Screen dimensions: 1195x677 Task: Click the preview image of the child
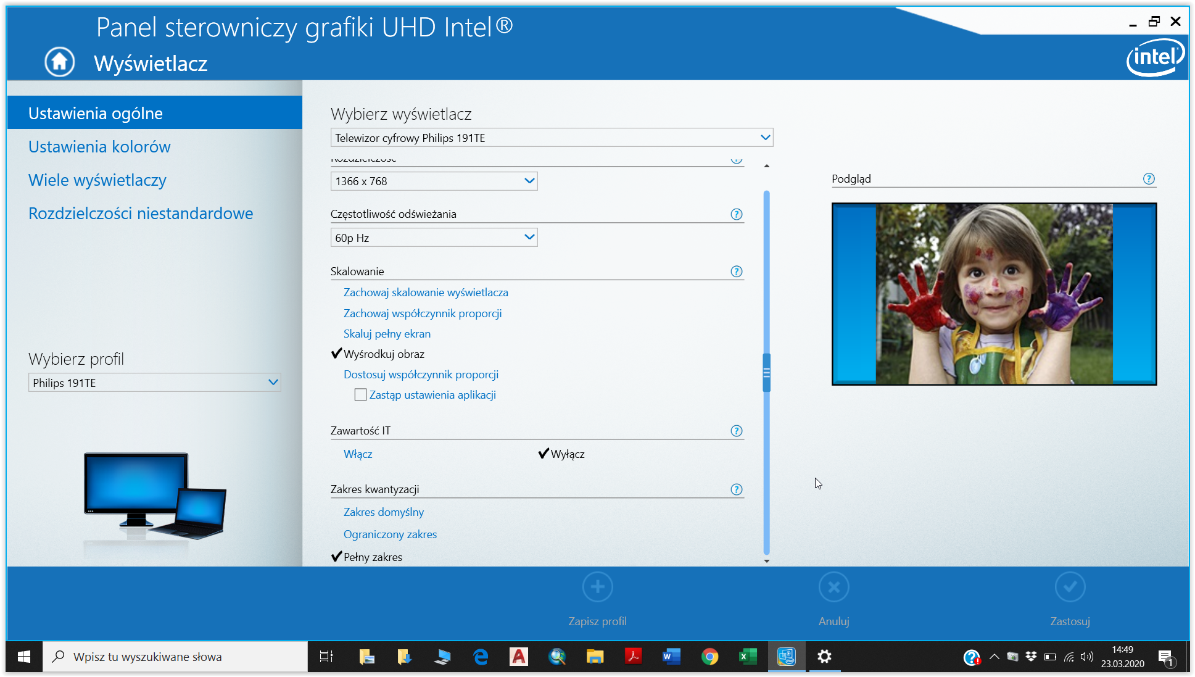coord(994,294)
